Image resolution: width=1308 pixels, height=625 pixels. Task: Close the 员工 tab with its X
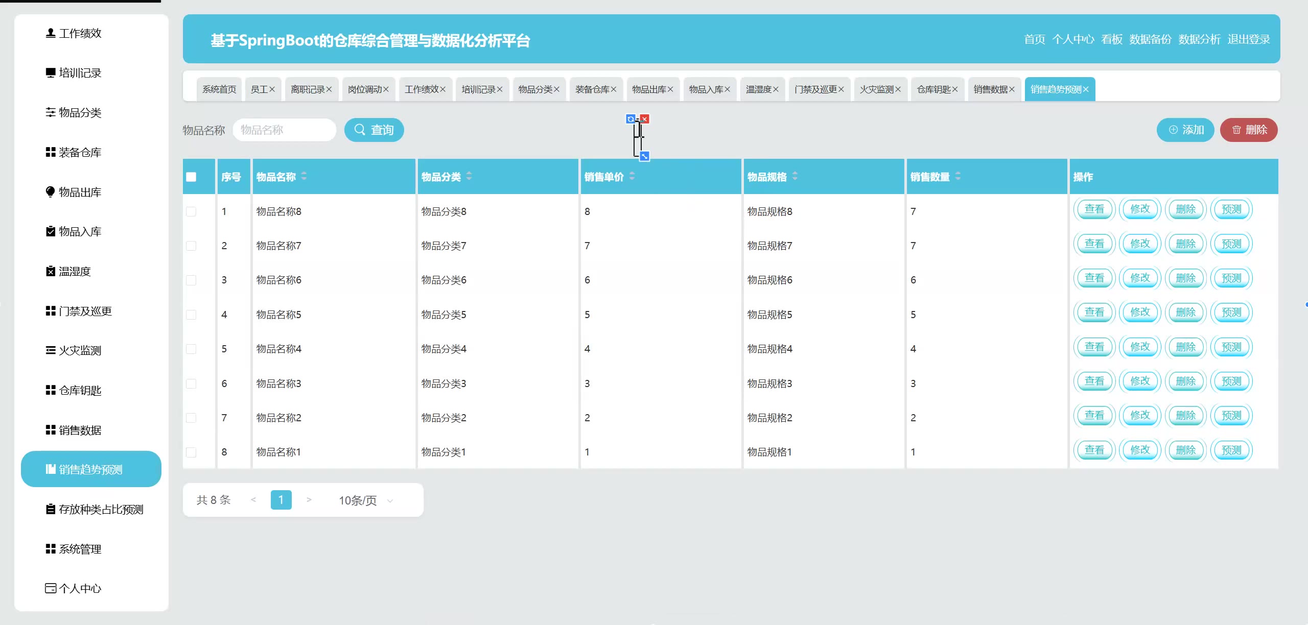(x=272, y=89)
